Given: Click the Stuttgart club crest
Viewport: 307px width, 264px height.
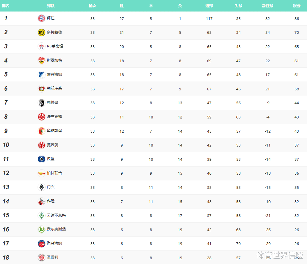Looking at the screenshot, I should 41,61.
